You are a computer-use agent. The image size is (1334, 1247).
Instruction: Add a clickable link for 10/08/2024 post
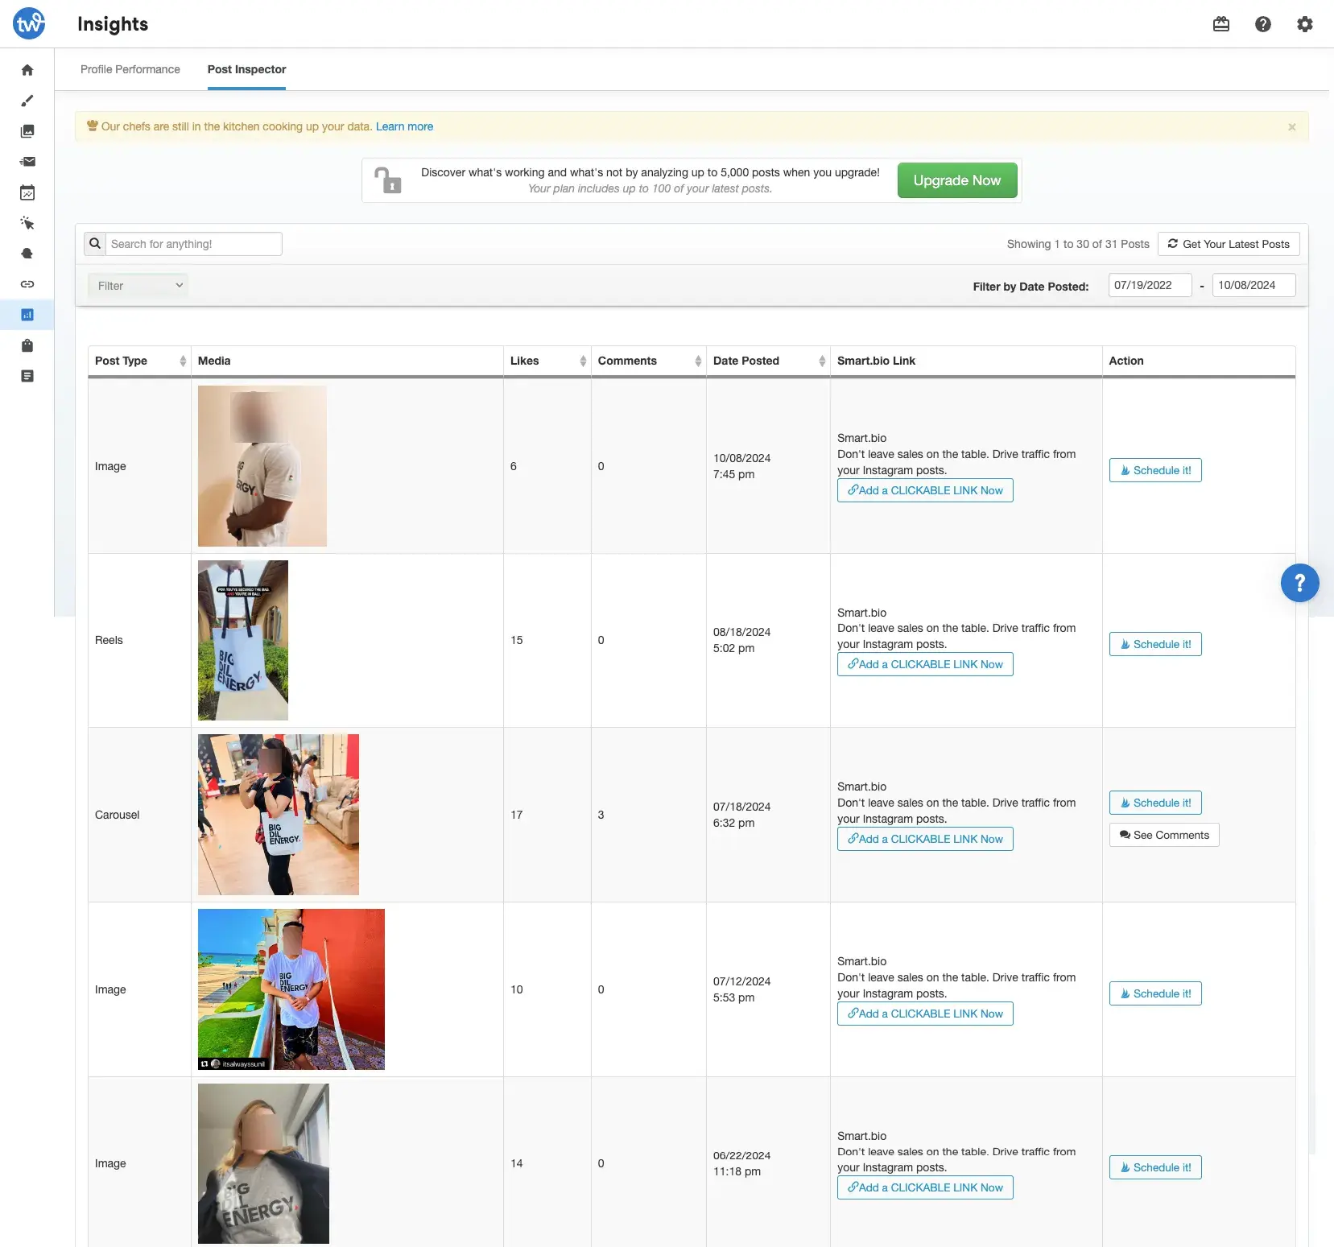(x=925, y=490)
